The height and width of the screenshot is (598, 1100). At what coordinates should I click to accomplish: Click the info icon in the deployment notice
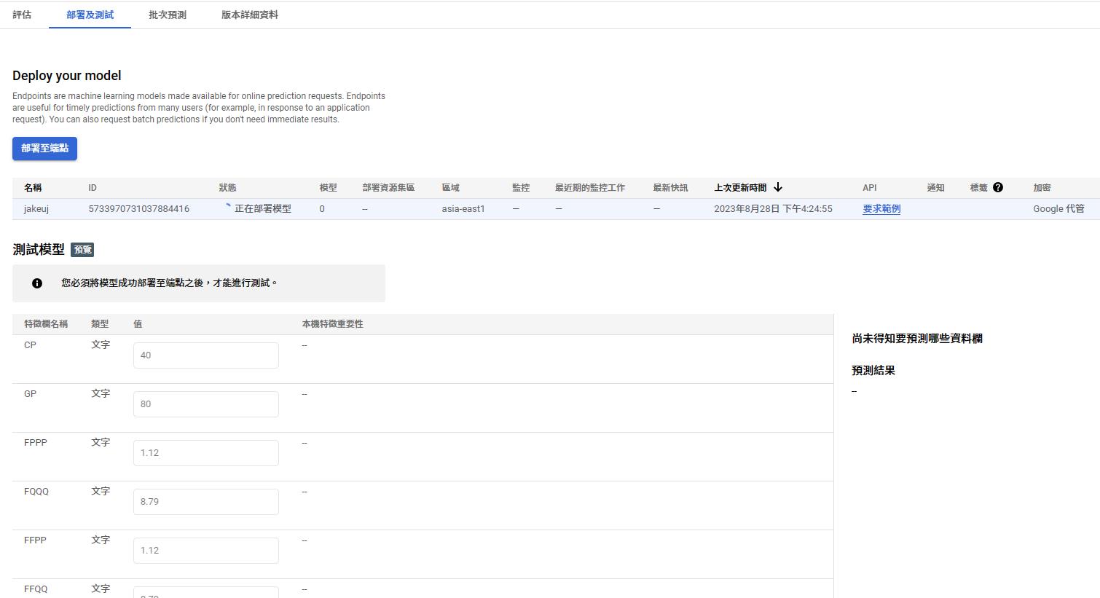(37, 283)
